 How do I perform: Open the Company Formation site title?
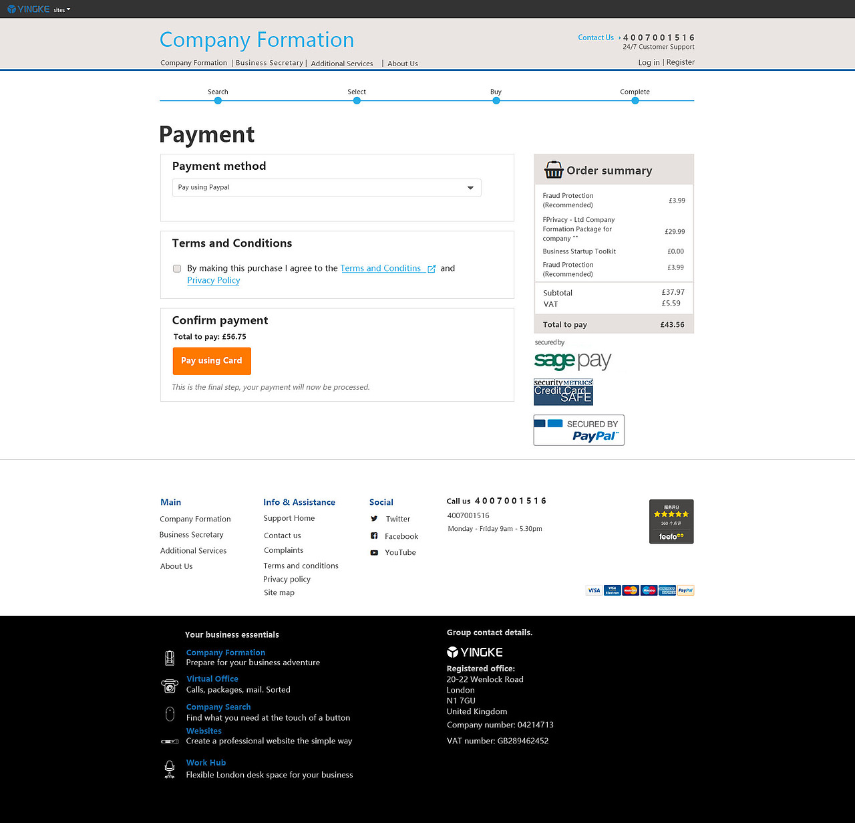click(256, 39)
